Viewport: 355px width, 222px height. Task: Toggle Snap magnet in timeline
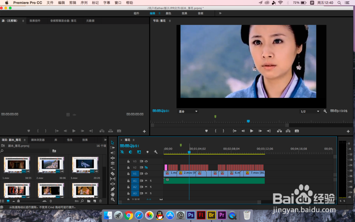[130, 152]
